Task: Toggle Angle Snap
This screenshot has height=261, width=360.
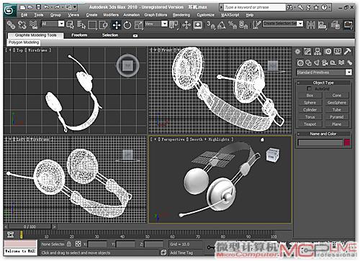Action: click(x=222, y=24)
